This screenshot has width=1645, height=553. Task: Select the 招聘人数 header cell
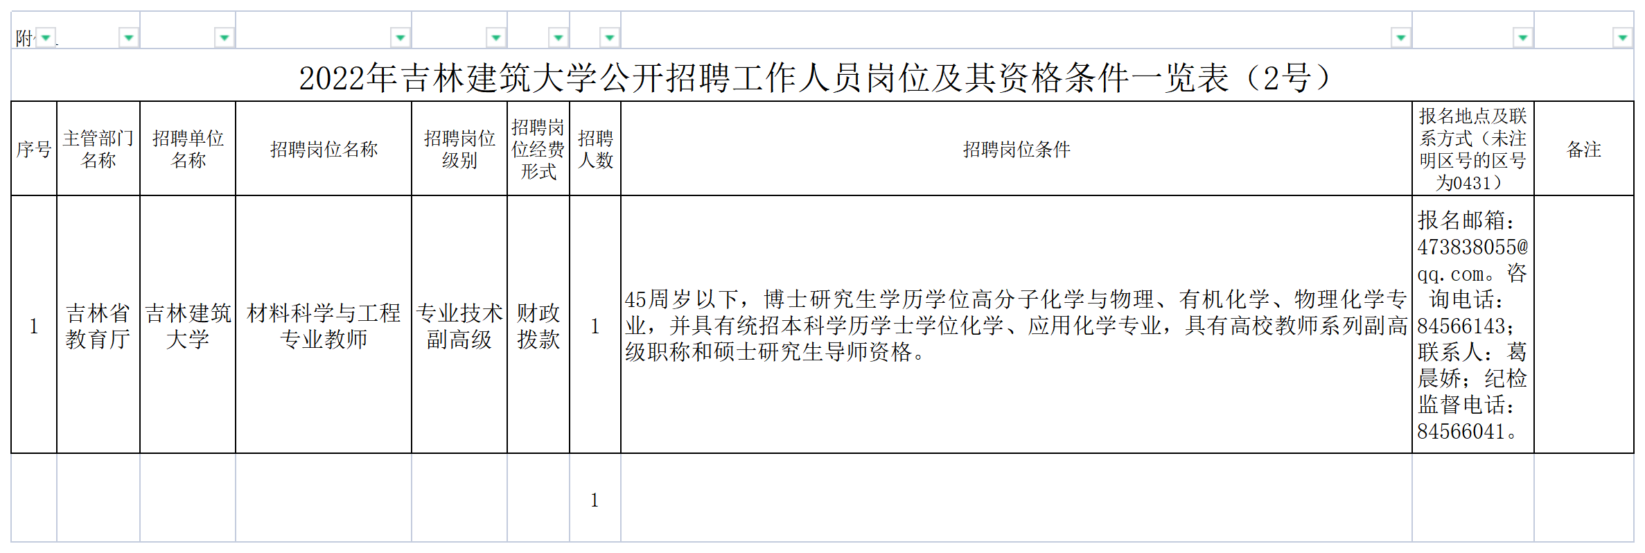(x=595, y=149)
